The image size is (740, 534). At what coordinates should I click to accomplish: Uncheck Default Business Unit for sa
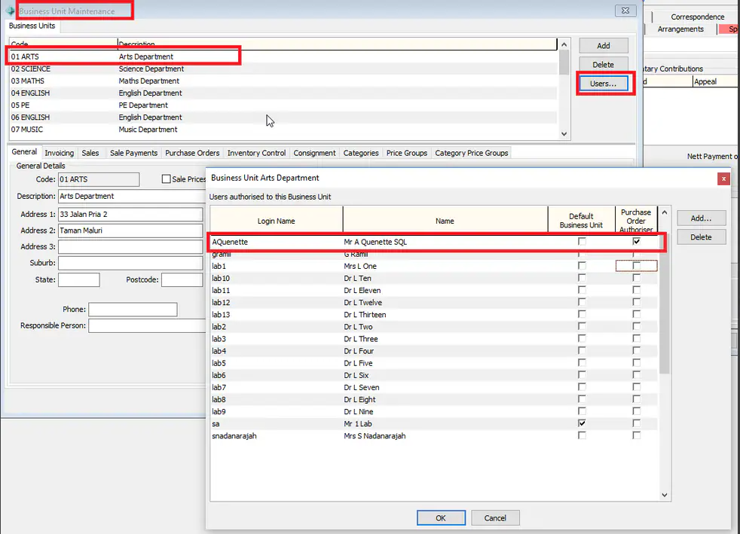pos(582,423)
